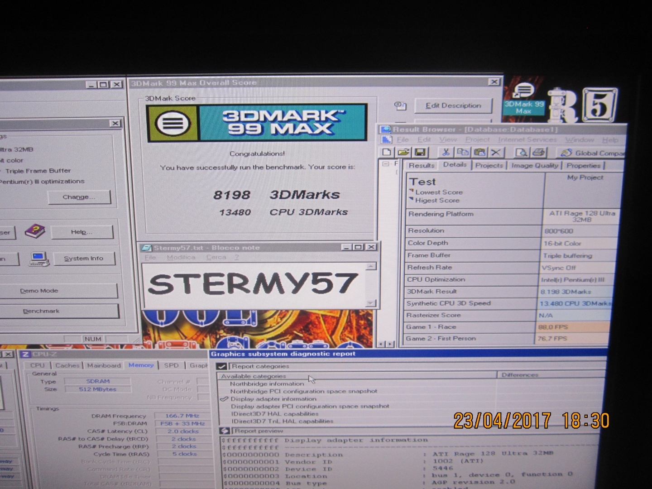Click Global Compare toolbar button
The image size is (652, 489).
(592, 153)
